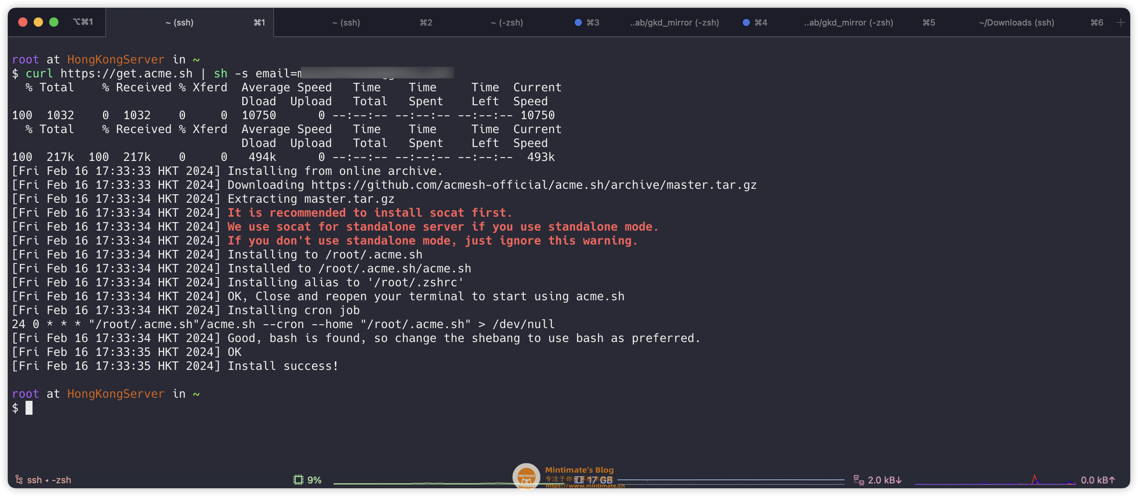Image resolution: width=1138 pixels, height=496 pixels.
Task: Click 'Installed to /root/.acme.sh/acme.sh' line
Action: tap(349, 268)
